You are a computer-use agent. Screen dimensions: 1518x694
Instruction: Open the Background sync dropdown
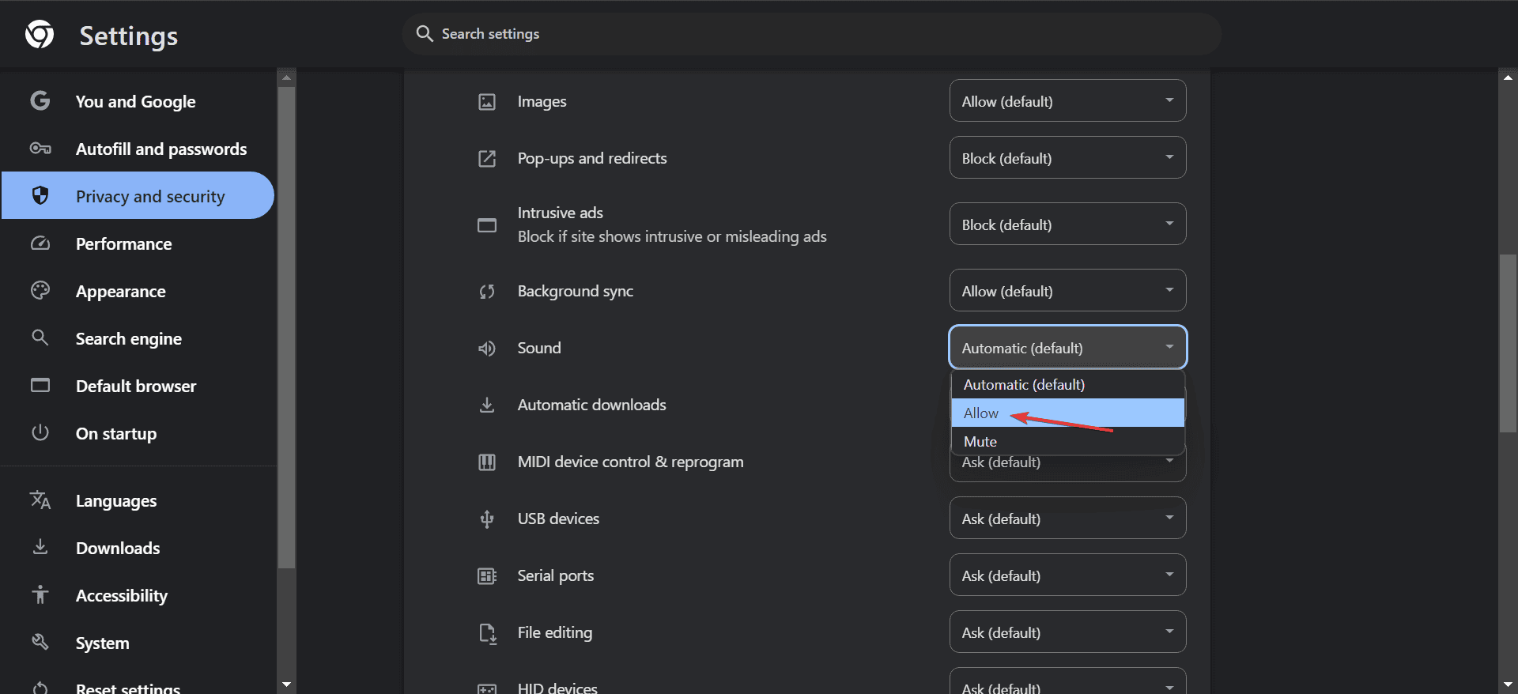[x=1067, y=290]
